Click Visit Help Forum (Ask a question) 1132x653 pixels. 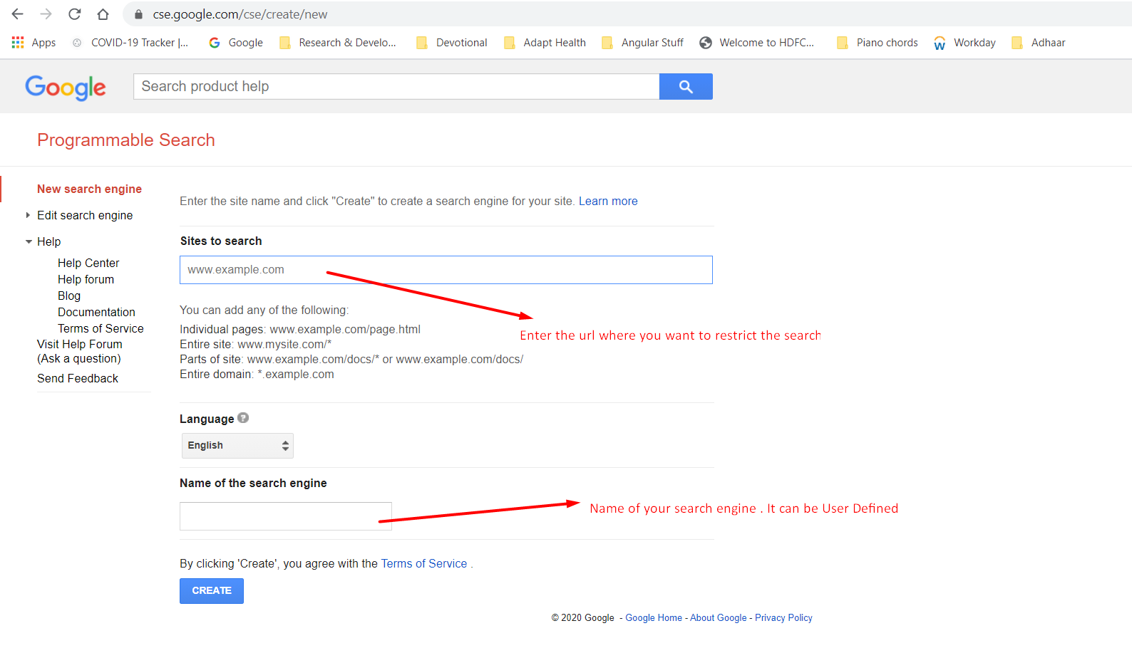click(79, 351)
